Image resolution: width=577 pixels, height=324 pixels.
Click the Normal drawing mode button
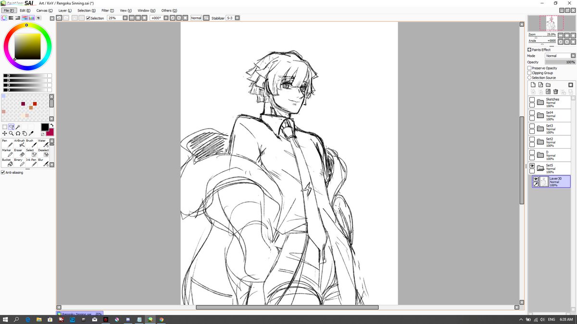196,18
